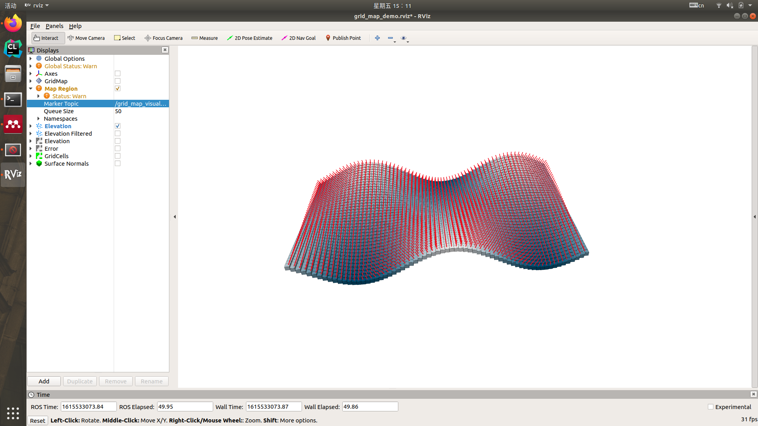Uncheck the Map Region display

[x=118, y=89]
